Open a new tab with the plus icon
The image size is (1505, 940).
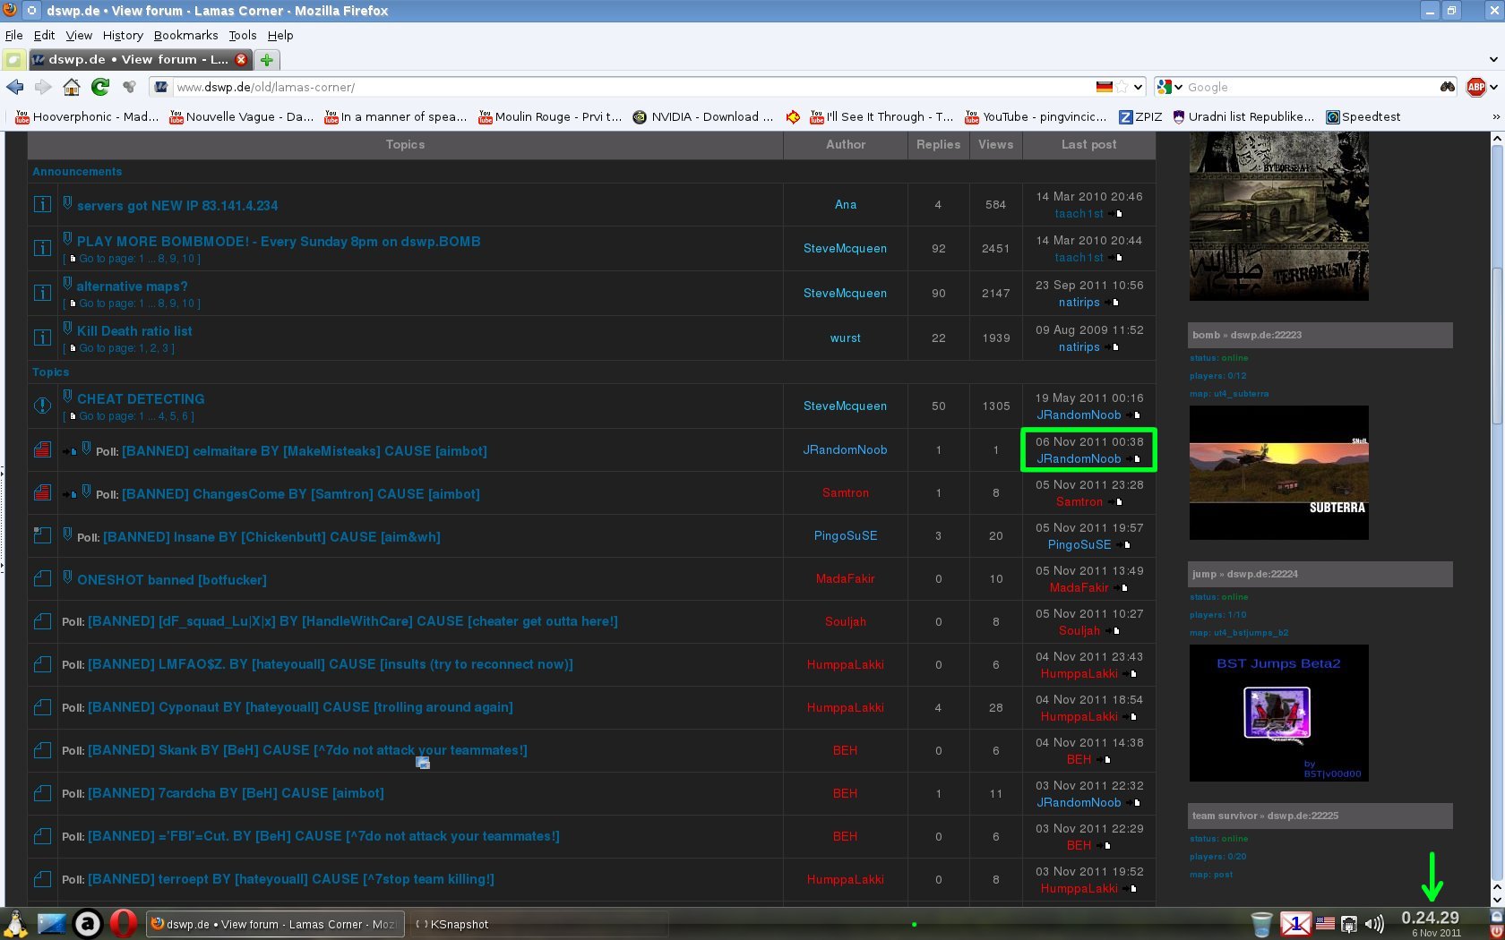(267, 60)
